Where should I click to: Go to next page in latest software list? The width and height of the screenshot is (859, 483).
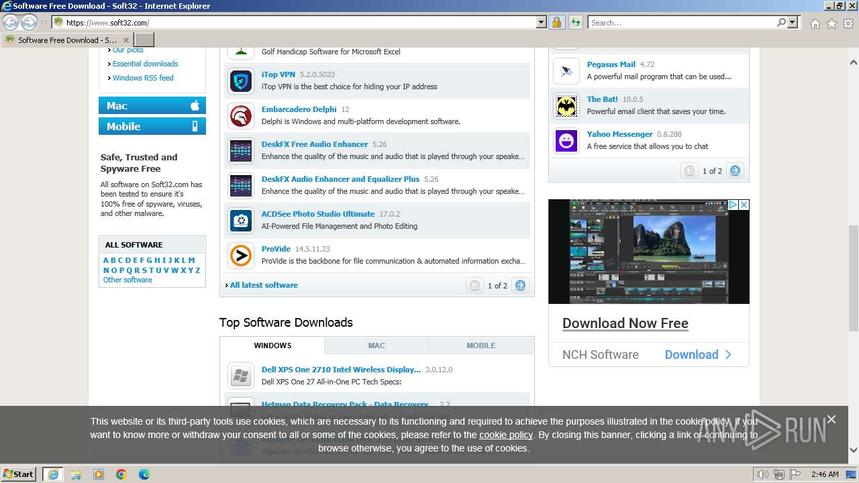[x=520, y=285]
